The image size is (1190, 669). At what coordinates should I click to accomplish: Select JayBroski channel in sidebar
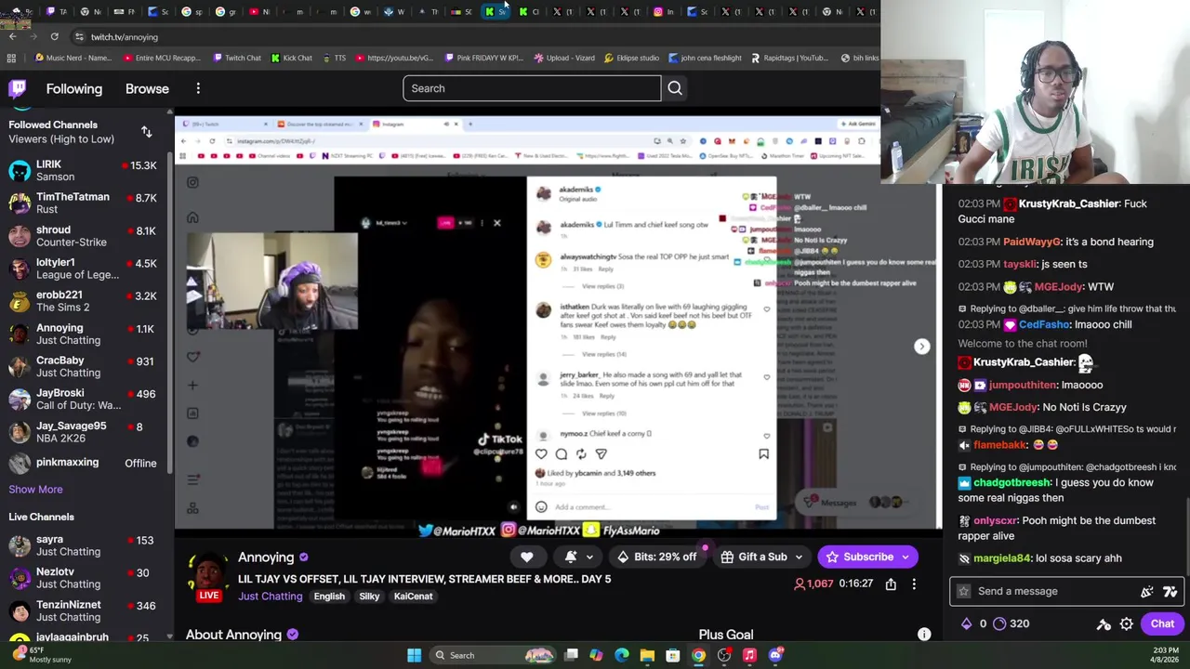pos(84,399)
